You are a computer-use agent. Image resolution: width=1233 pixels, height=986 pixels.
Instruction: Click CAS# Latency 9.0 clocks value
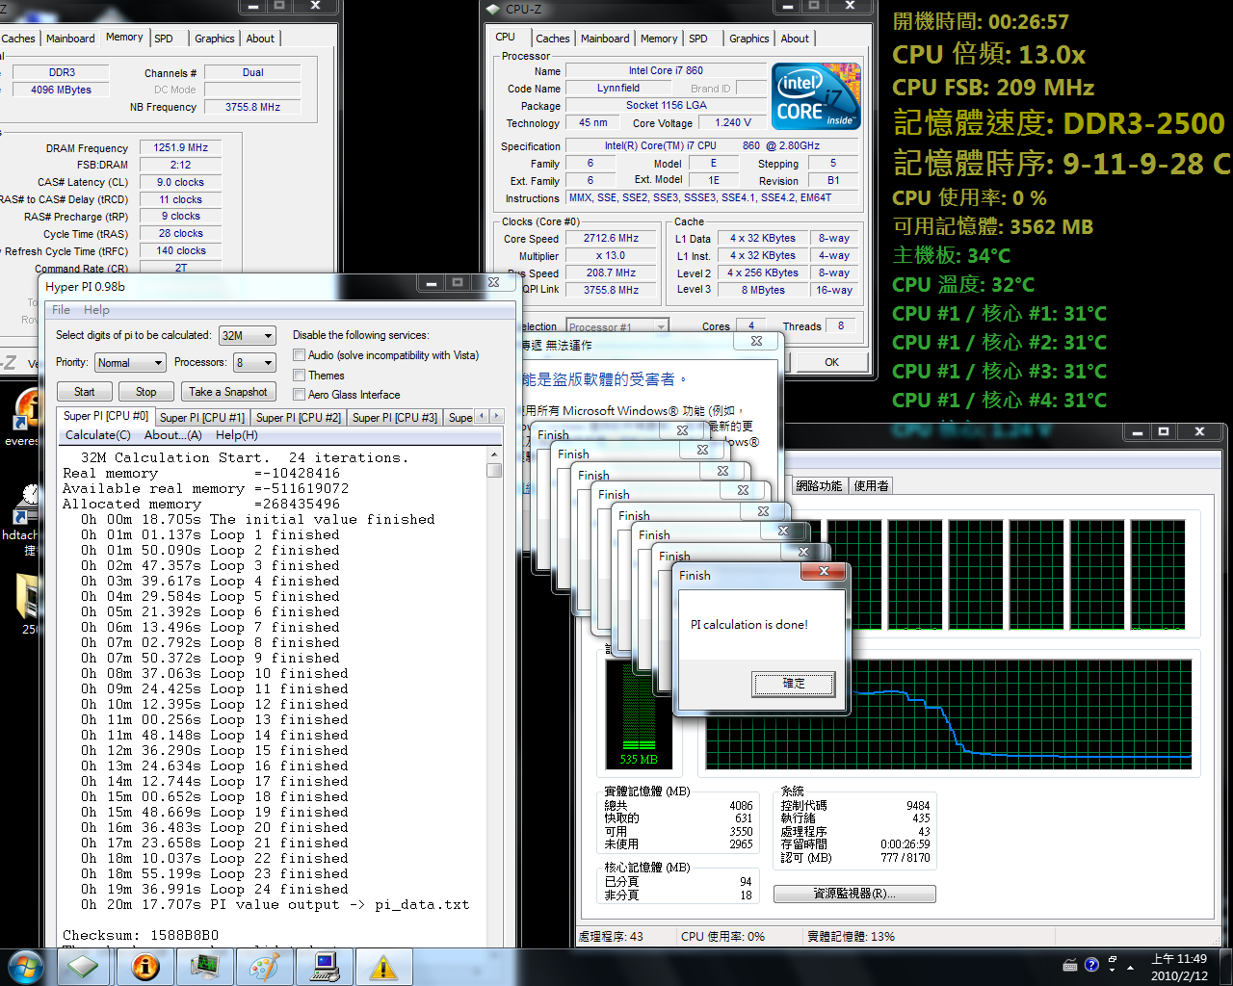tap(180, 182)
